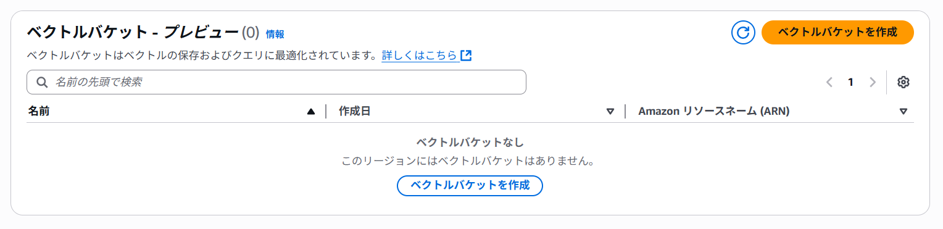
Task: Open the 情報 info link
Action: click(x=275, y=35)
